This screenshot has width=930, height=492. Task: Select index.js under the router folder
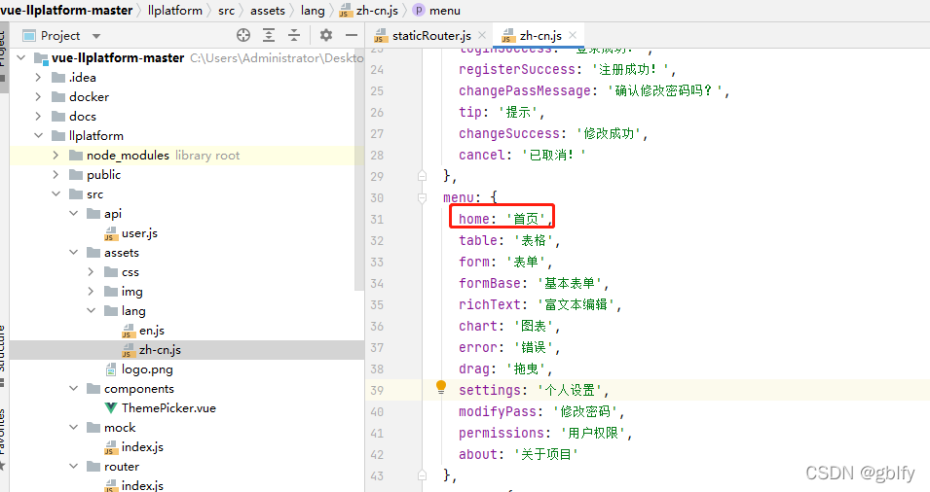pyautogui.click(x=142, y=485)
